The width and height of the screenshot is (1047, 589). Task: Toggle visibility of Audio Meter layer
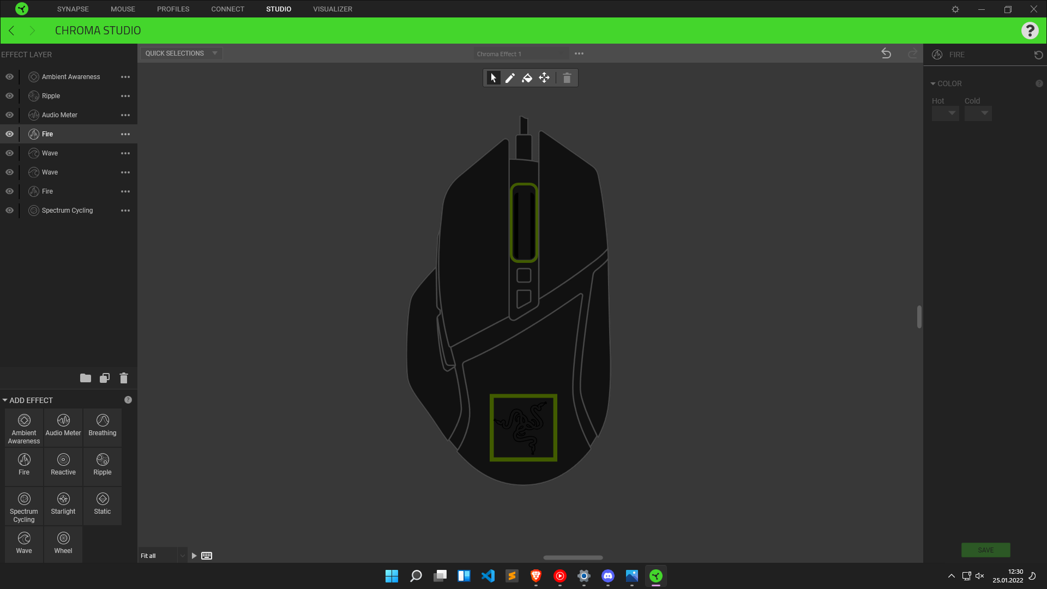pyautogui.click(x=10, y=115)
